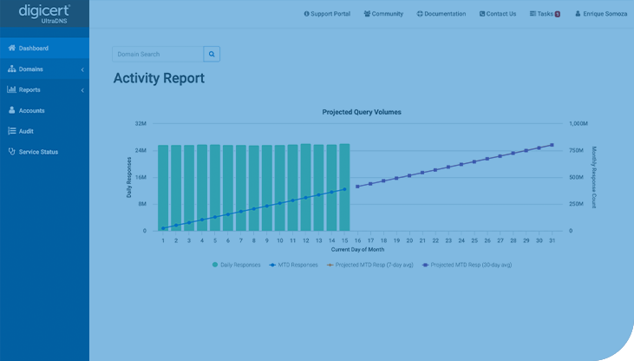
Task: Toggle Daily Responses legend series
Action: [x=239, y=265]
